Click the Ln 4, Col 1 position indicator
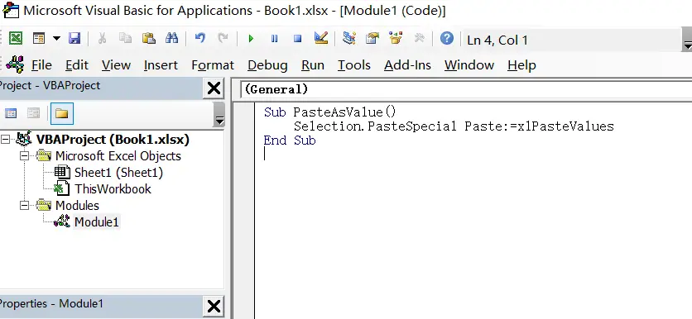This screenshot has height=319, width=692. coord(497,40)
